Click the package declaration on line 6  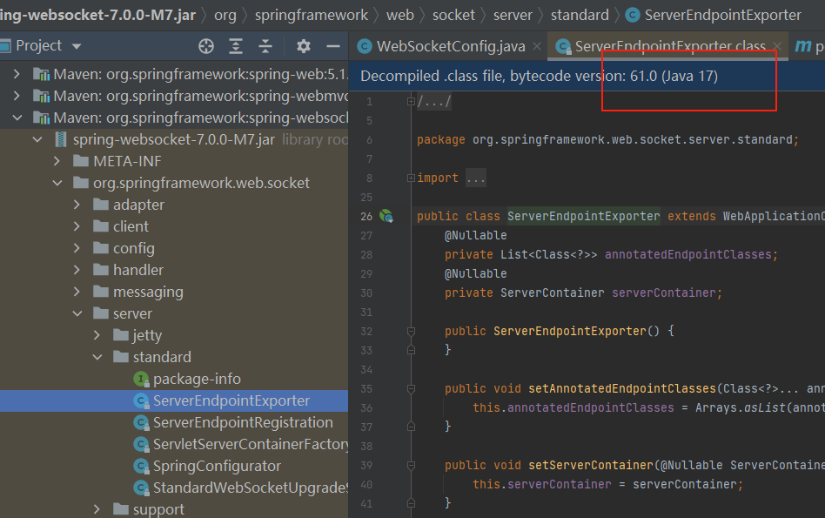[x=607, y=140]
